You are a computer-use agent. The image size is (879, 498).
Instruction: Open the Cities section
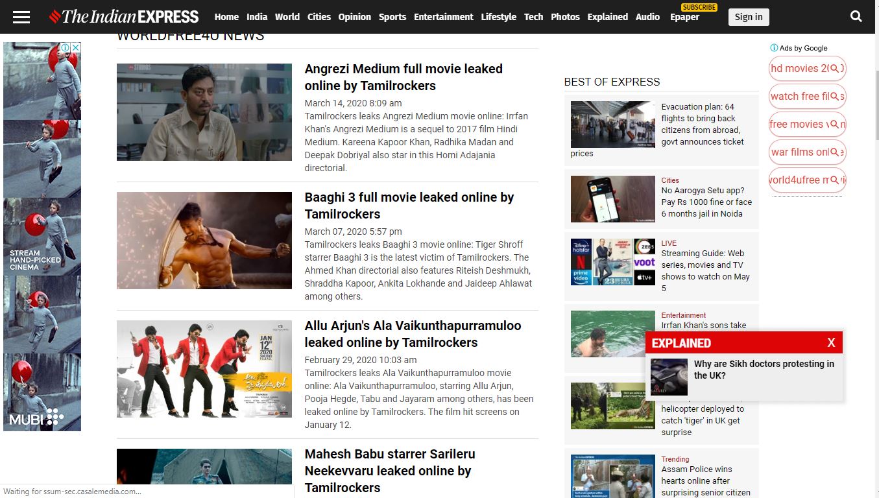pyautogui.click(x=319, y=17)
